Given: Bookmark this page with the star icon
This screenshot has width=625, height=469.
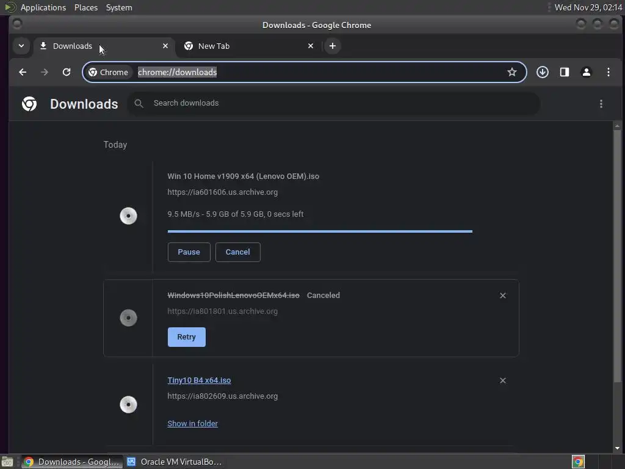Looking at the screenshot, I should 512,72.
